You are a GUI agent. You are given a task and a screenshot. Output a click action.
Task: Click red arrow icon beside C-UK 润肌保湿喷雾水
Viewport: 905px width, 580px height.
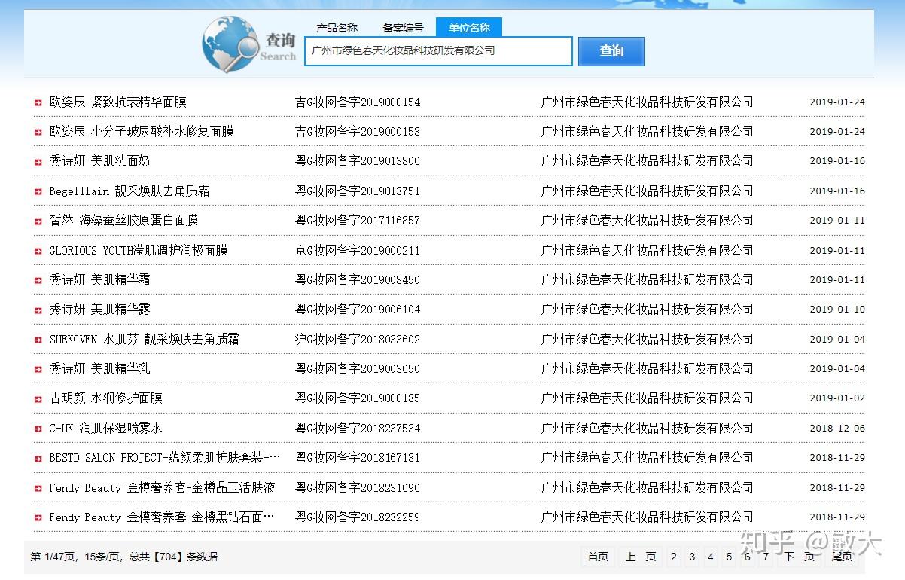click(38, 429)
